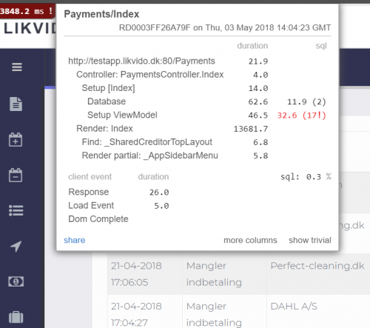Click the Payments URL timing row
The image size is (370, 328).
(198, 61)
